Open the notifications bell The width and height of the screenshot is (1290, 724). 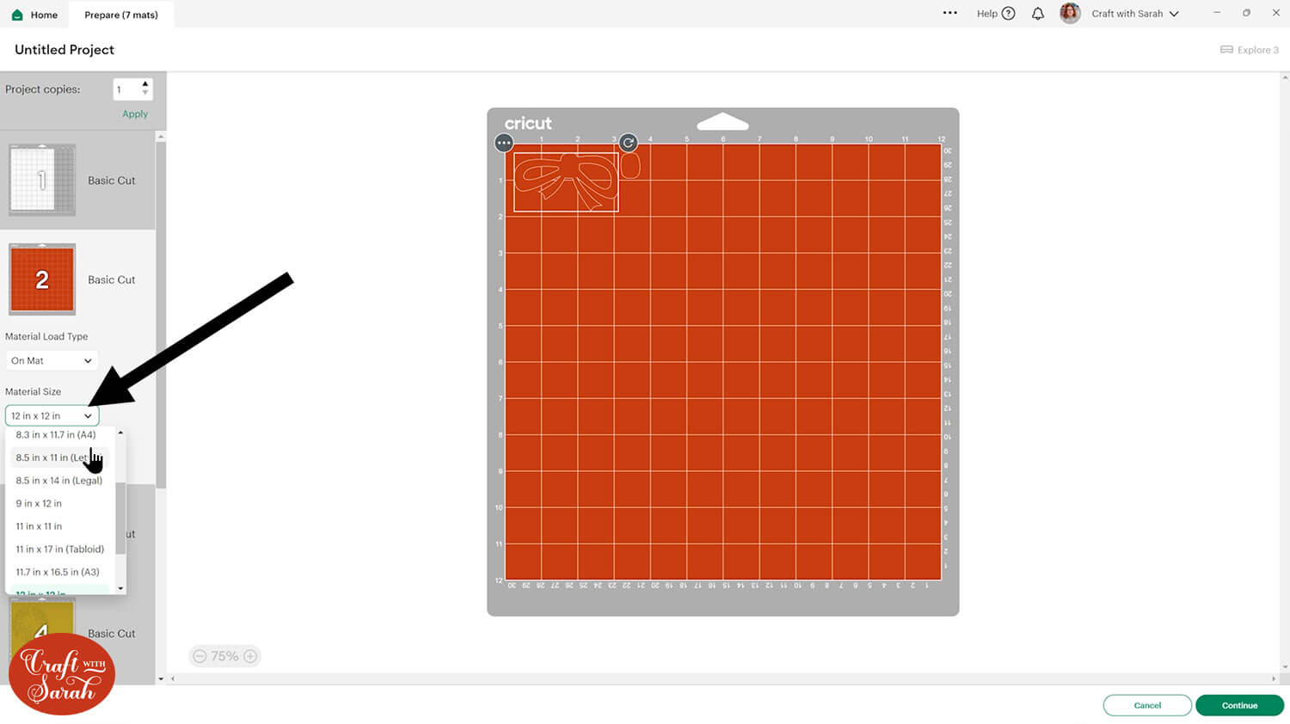click(1038, 14)
